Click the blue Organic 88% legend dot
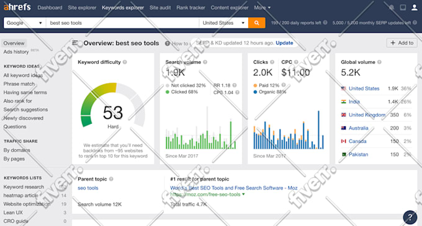Image resolution: width=422 pixels, height=226 pixels. [255, 92]
